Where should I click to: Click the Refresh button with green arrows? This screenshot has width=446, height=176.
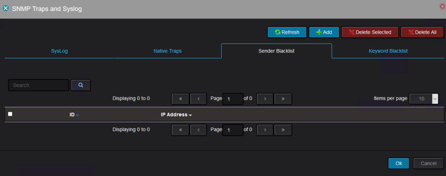(287, 32)
